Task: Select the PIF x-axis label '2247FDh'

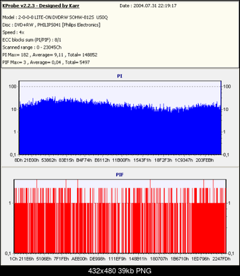Action: click(221, 259)
